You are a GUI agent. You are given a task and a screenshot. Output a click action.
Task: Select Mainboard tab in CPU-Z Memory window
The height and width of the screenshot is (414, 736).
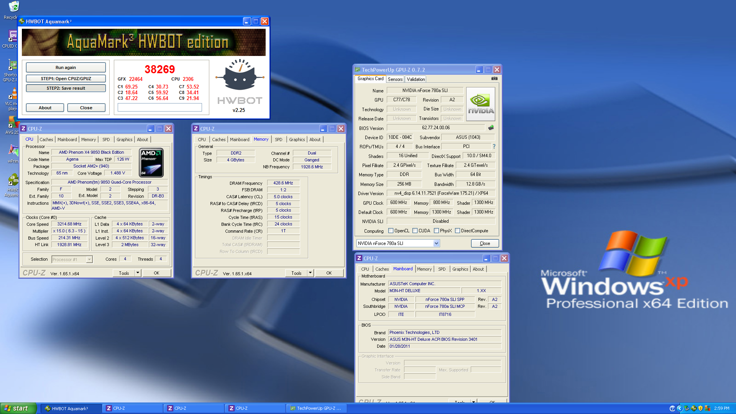tap(240, 140)
